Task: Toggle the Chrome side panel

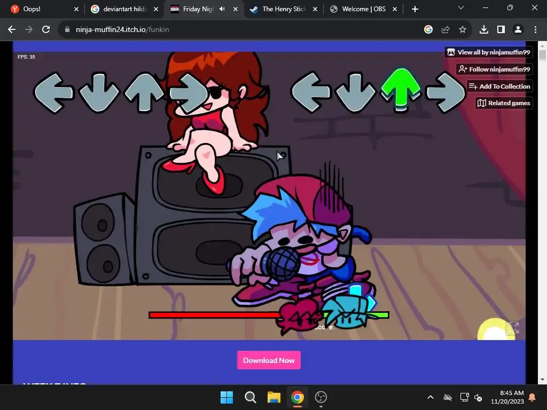Action: 501,30
